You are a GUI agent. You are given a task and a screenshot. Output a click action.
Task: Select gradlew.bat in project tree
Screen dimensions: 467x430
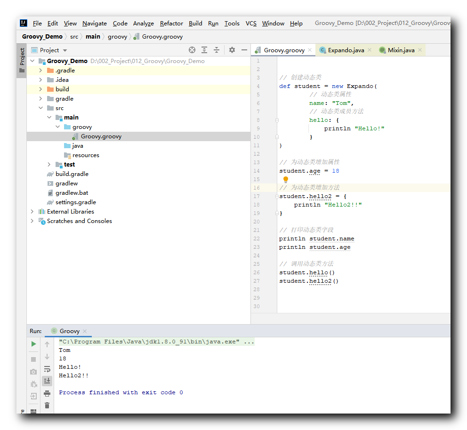(72, 193)
